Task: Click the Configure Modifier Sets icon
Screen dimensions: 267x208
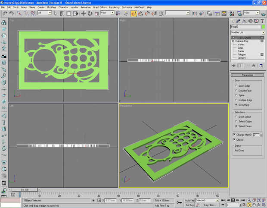Action: click(x=261, y=66)
